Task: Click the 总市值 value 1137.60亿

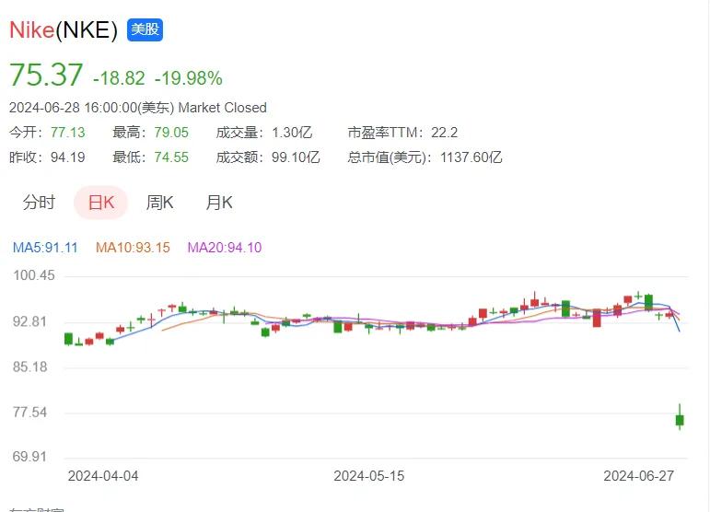Action: point(471,157)
